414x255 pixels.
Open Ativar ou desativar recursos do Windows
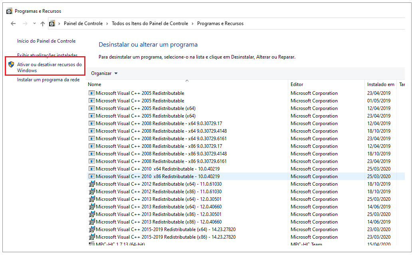click(50, 67)
